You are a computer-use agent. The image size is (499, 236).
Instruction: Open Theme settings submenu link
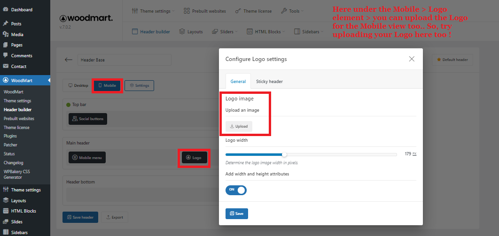pyautogui.click(x=17, y=101)
